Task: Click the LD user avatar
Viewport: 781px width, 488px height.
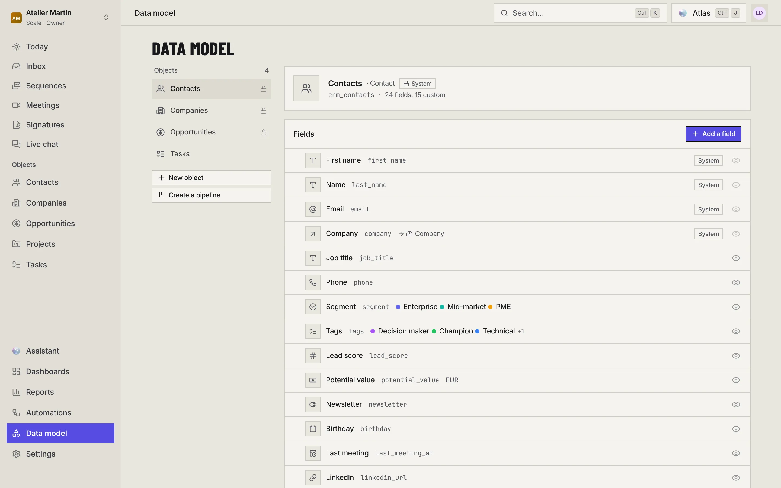Action: pyautogui.click(x=759, y=13)
